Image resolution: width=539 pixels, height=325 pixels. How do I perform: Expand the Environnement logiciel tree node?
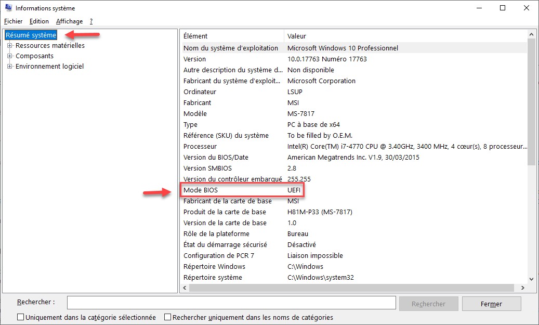pos(9,67)
